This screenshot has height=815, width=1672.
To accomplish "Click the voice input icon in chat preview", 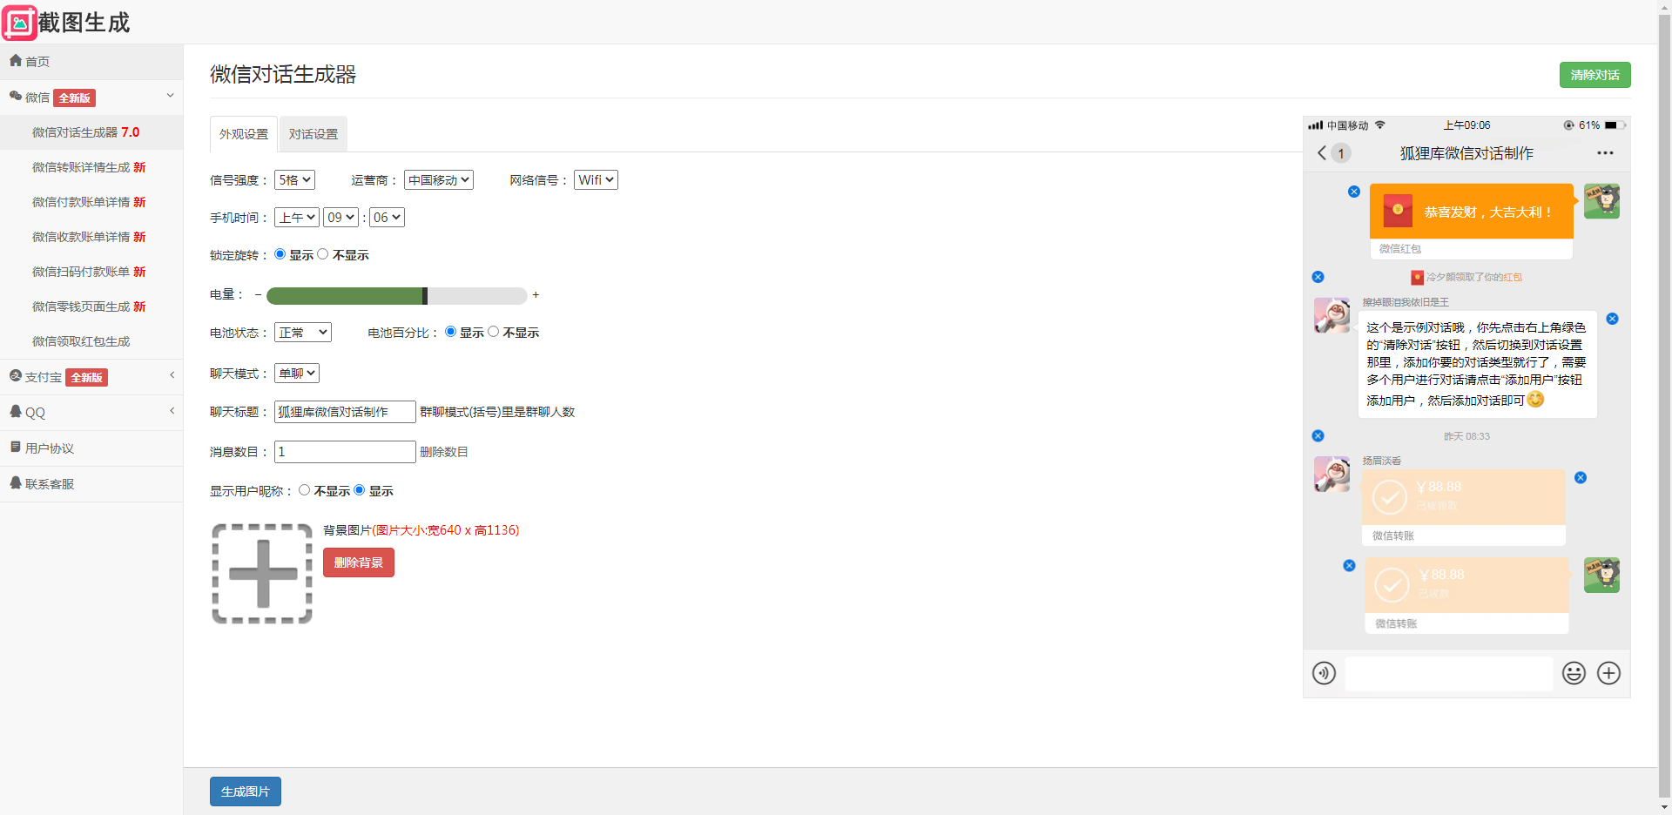I will point(1324,673).
